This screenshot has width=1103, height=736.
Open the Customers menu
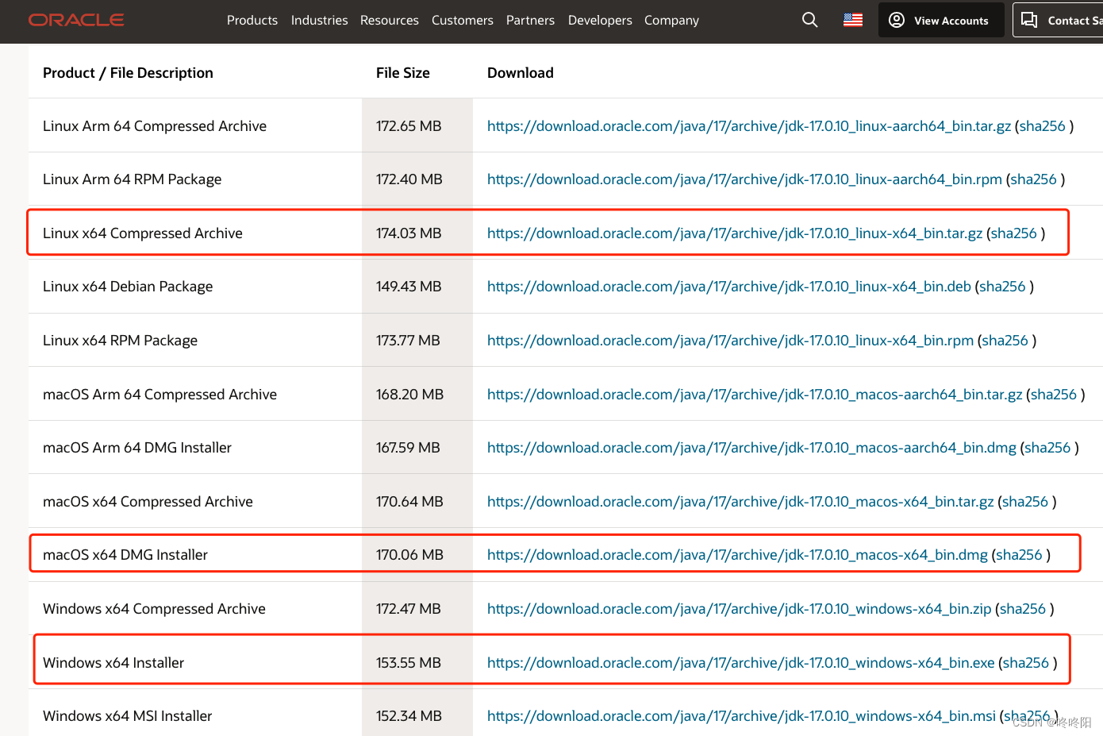(x=463, y=20)
